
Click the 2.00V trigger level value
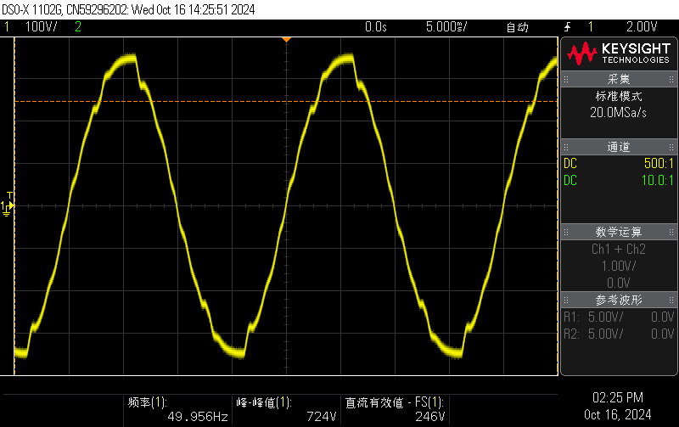tap(643, 27)
